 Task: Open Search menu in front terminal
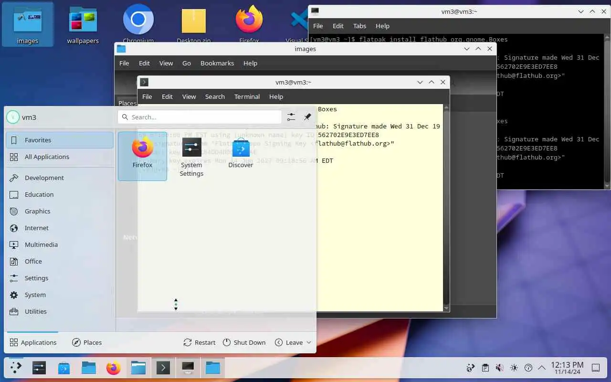pos(215,96)
